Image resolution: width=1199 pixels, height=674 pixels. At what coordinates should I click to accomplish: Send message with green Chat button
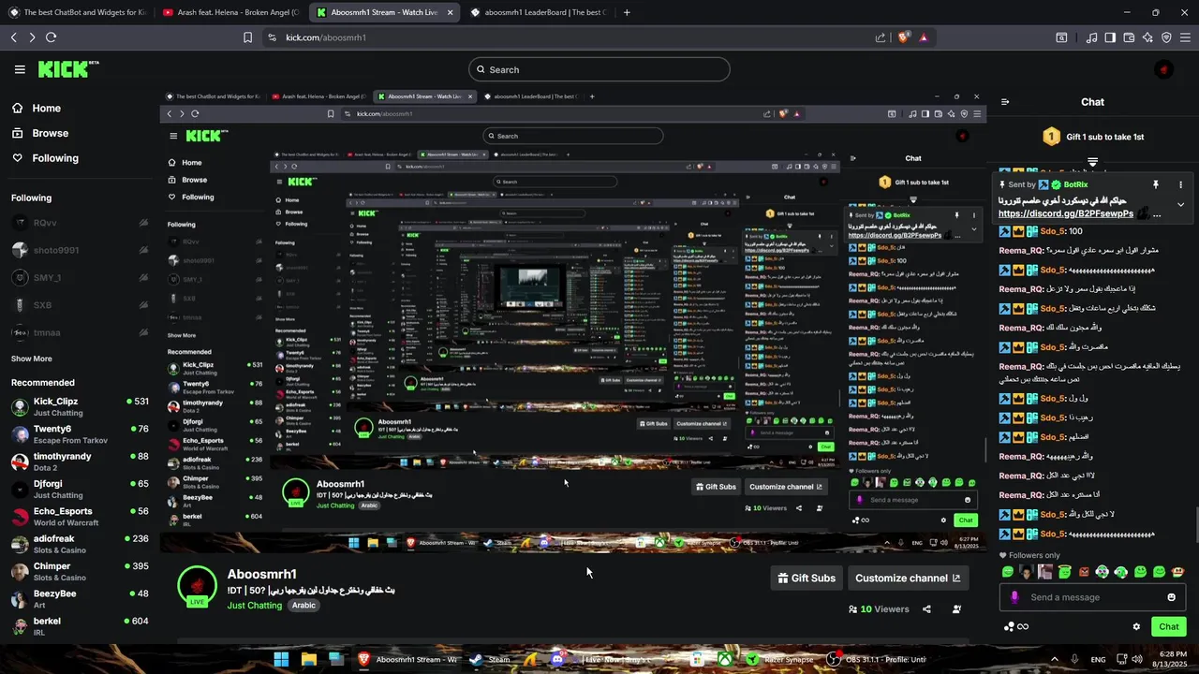point(1169,626)
